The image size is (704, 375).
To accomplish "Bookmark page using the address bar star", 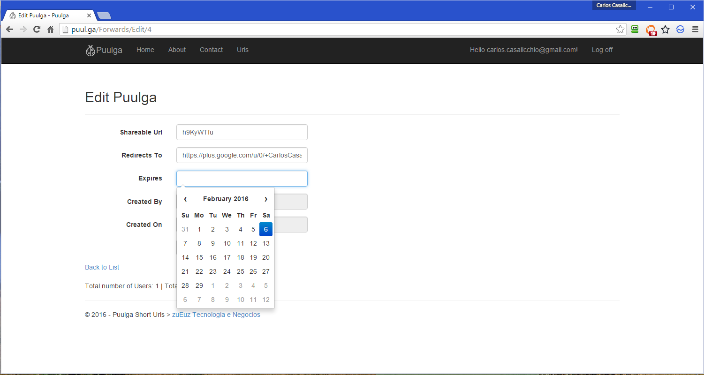I will coord(620,30).
